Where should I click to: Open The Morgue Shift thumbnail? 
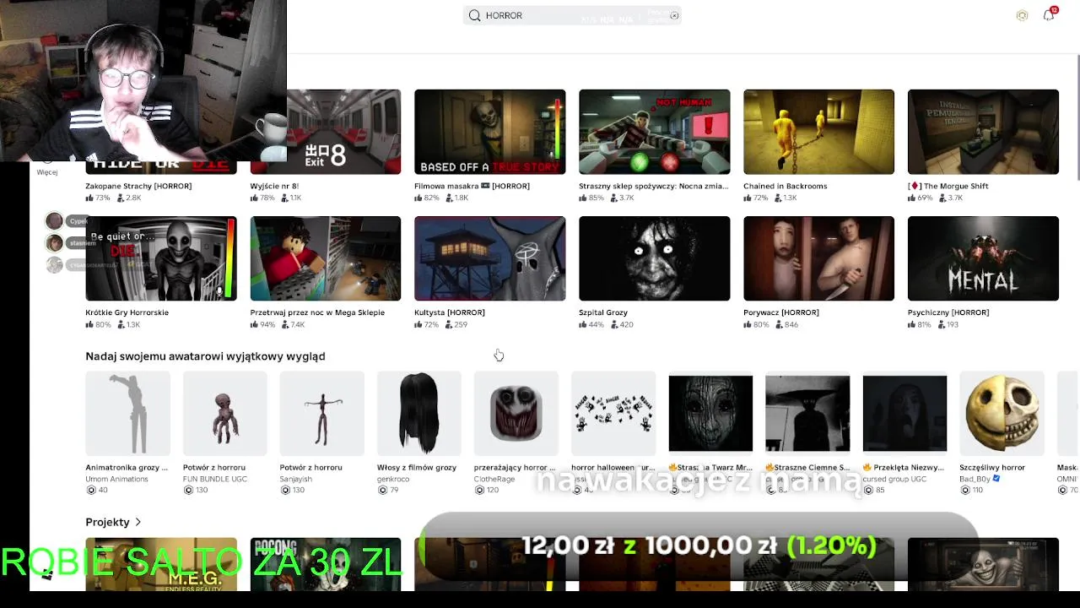tap(983, 132)
